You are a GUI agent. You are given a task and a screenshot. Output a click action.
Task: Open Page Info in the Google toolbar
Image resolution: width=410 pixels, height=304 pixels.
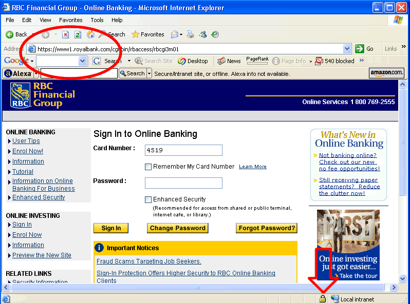(289, 61)
